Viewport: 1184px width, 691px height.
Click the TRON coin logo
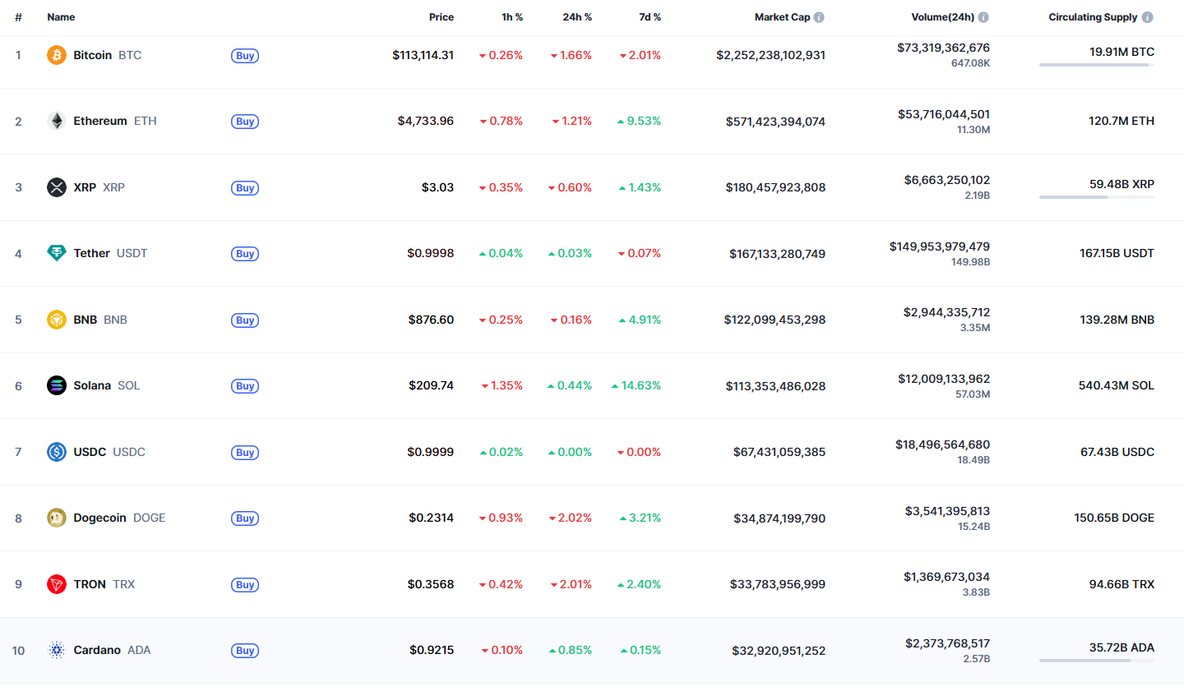tap(57, 584)
